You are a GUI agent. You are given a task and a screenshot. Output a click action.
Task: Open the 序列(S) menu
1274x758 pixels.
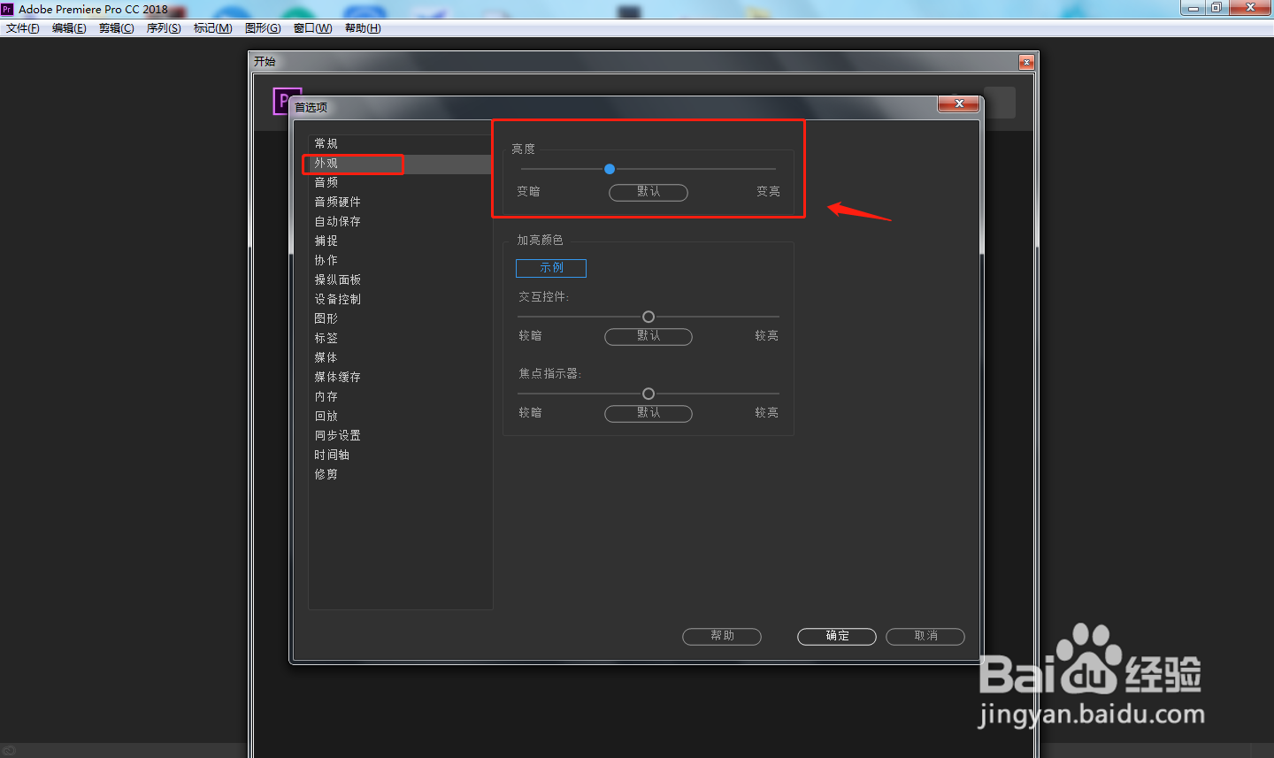point(164,28)
